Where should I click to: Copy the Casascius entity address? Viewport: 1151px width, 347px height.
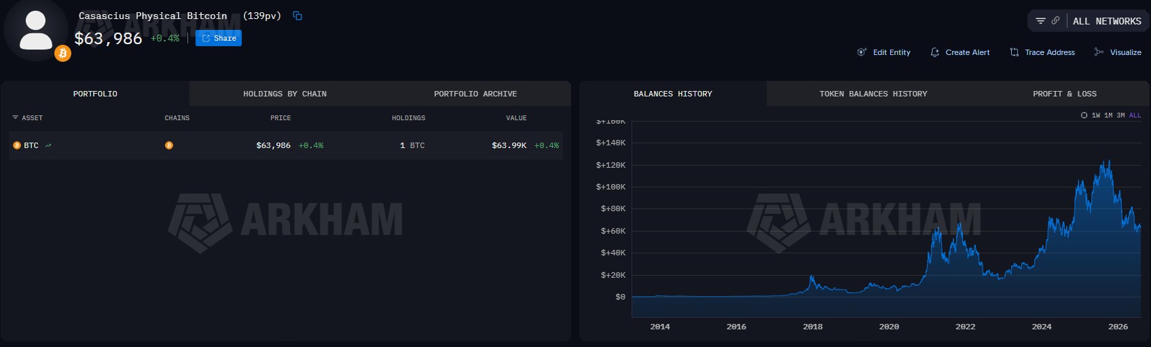click(297, 16)
